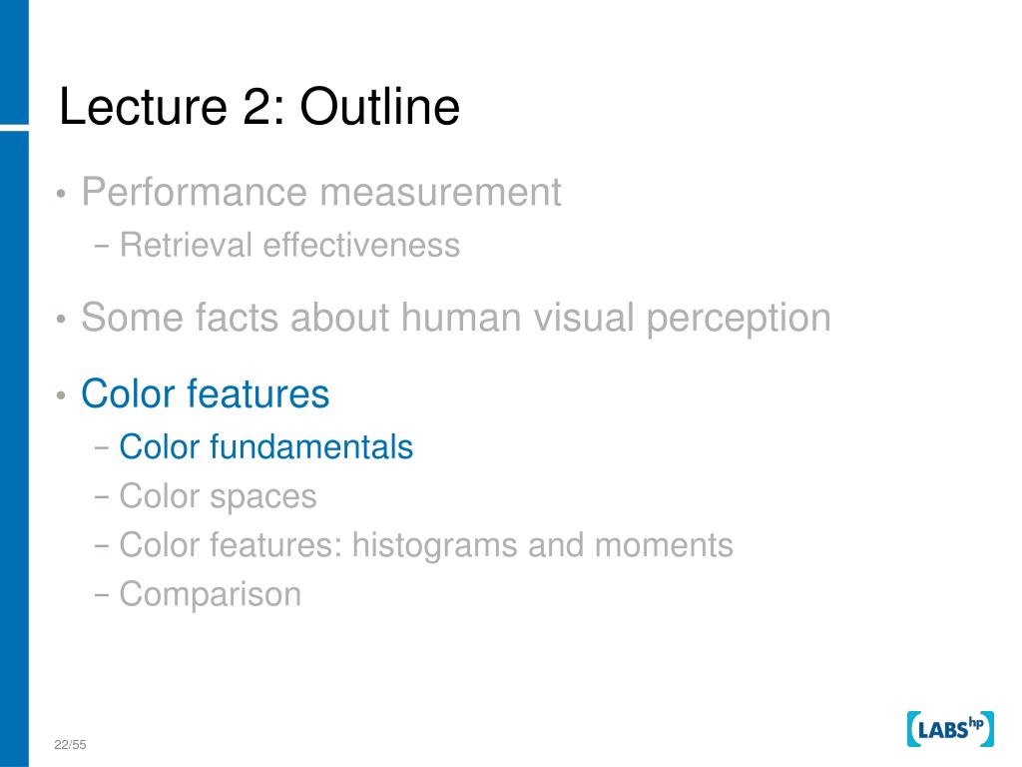Click the dash before Color fundamentals
This screenshot has width=1022, height=767.
pos(102,448)
